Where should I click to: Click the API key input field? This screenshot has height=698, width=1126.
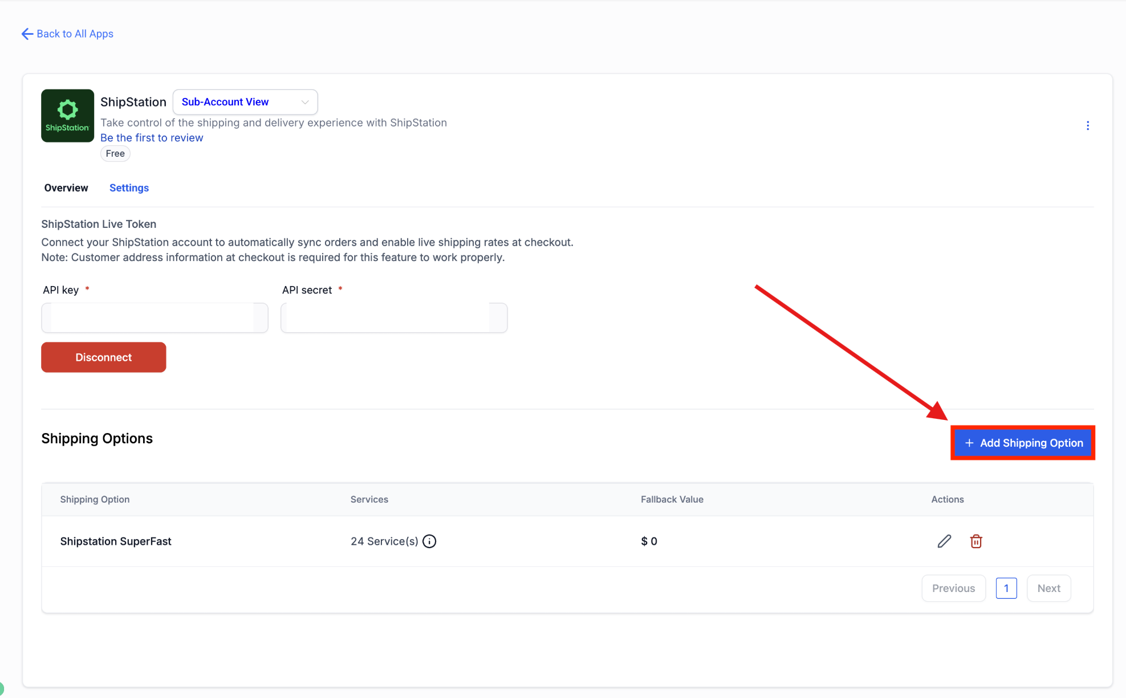tap(155, 318)
